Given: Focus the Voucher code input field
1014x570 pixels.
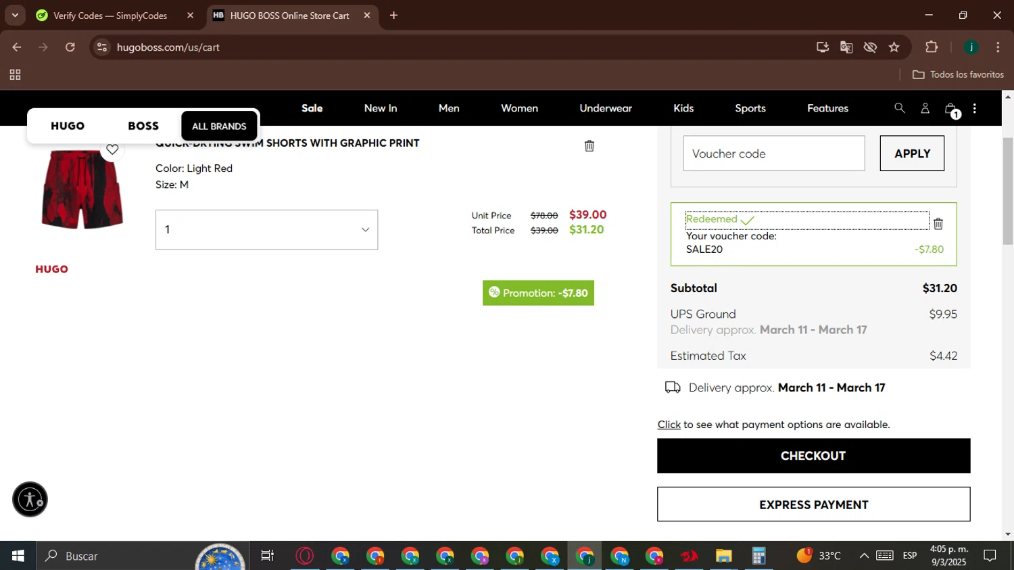Looking at the screenshot, I should point(773,153).
